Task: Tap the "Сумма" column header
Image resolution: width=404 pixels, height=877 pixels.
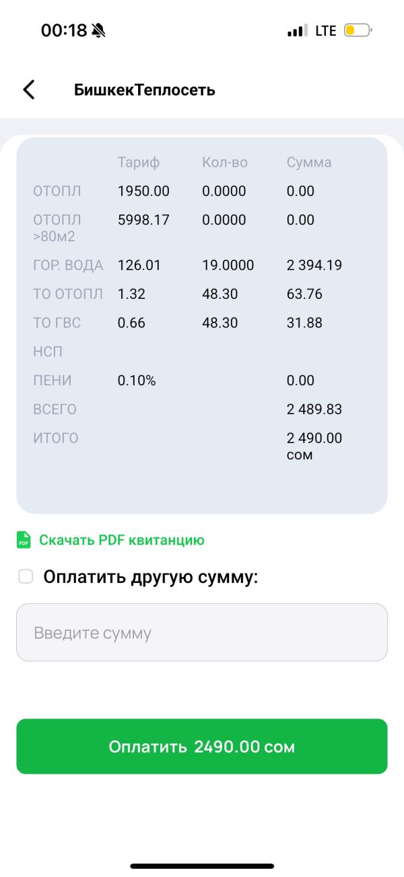Action: point(309,163)
